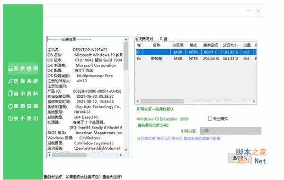Click the Windows 目录 line

[x=74, y=138]
